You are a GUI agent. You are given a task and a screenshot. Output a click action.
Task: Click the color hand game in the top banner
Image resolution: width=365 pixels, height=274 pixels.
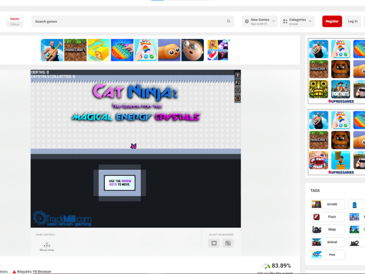tap(146, 50)
